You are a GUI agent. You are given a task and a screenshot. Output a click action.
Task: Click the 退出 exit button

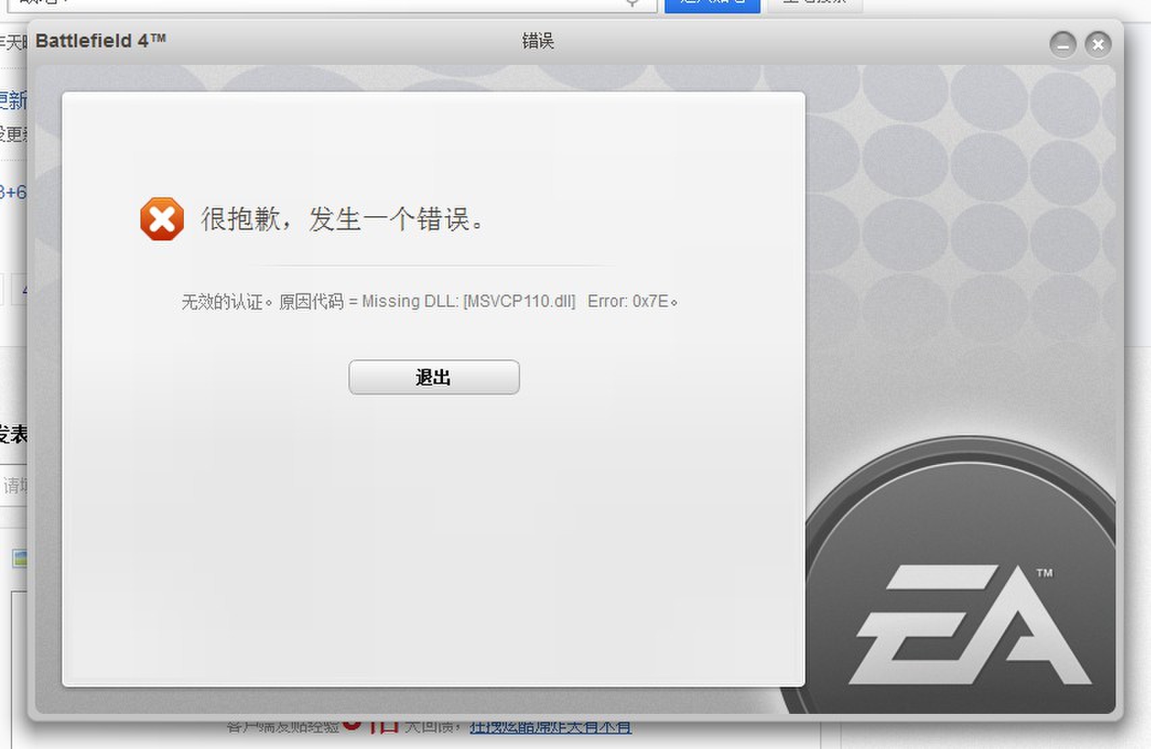(x=434, y=377)
